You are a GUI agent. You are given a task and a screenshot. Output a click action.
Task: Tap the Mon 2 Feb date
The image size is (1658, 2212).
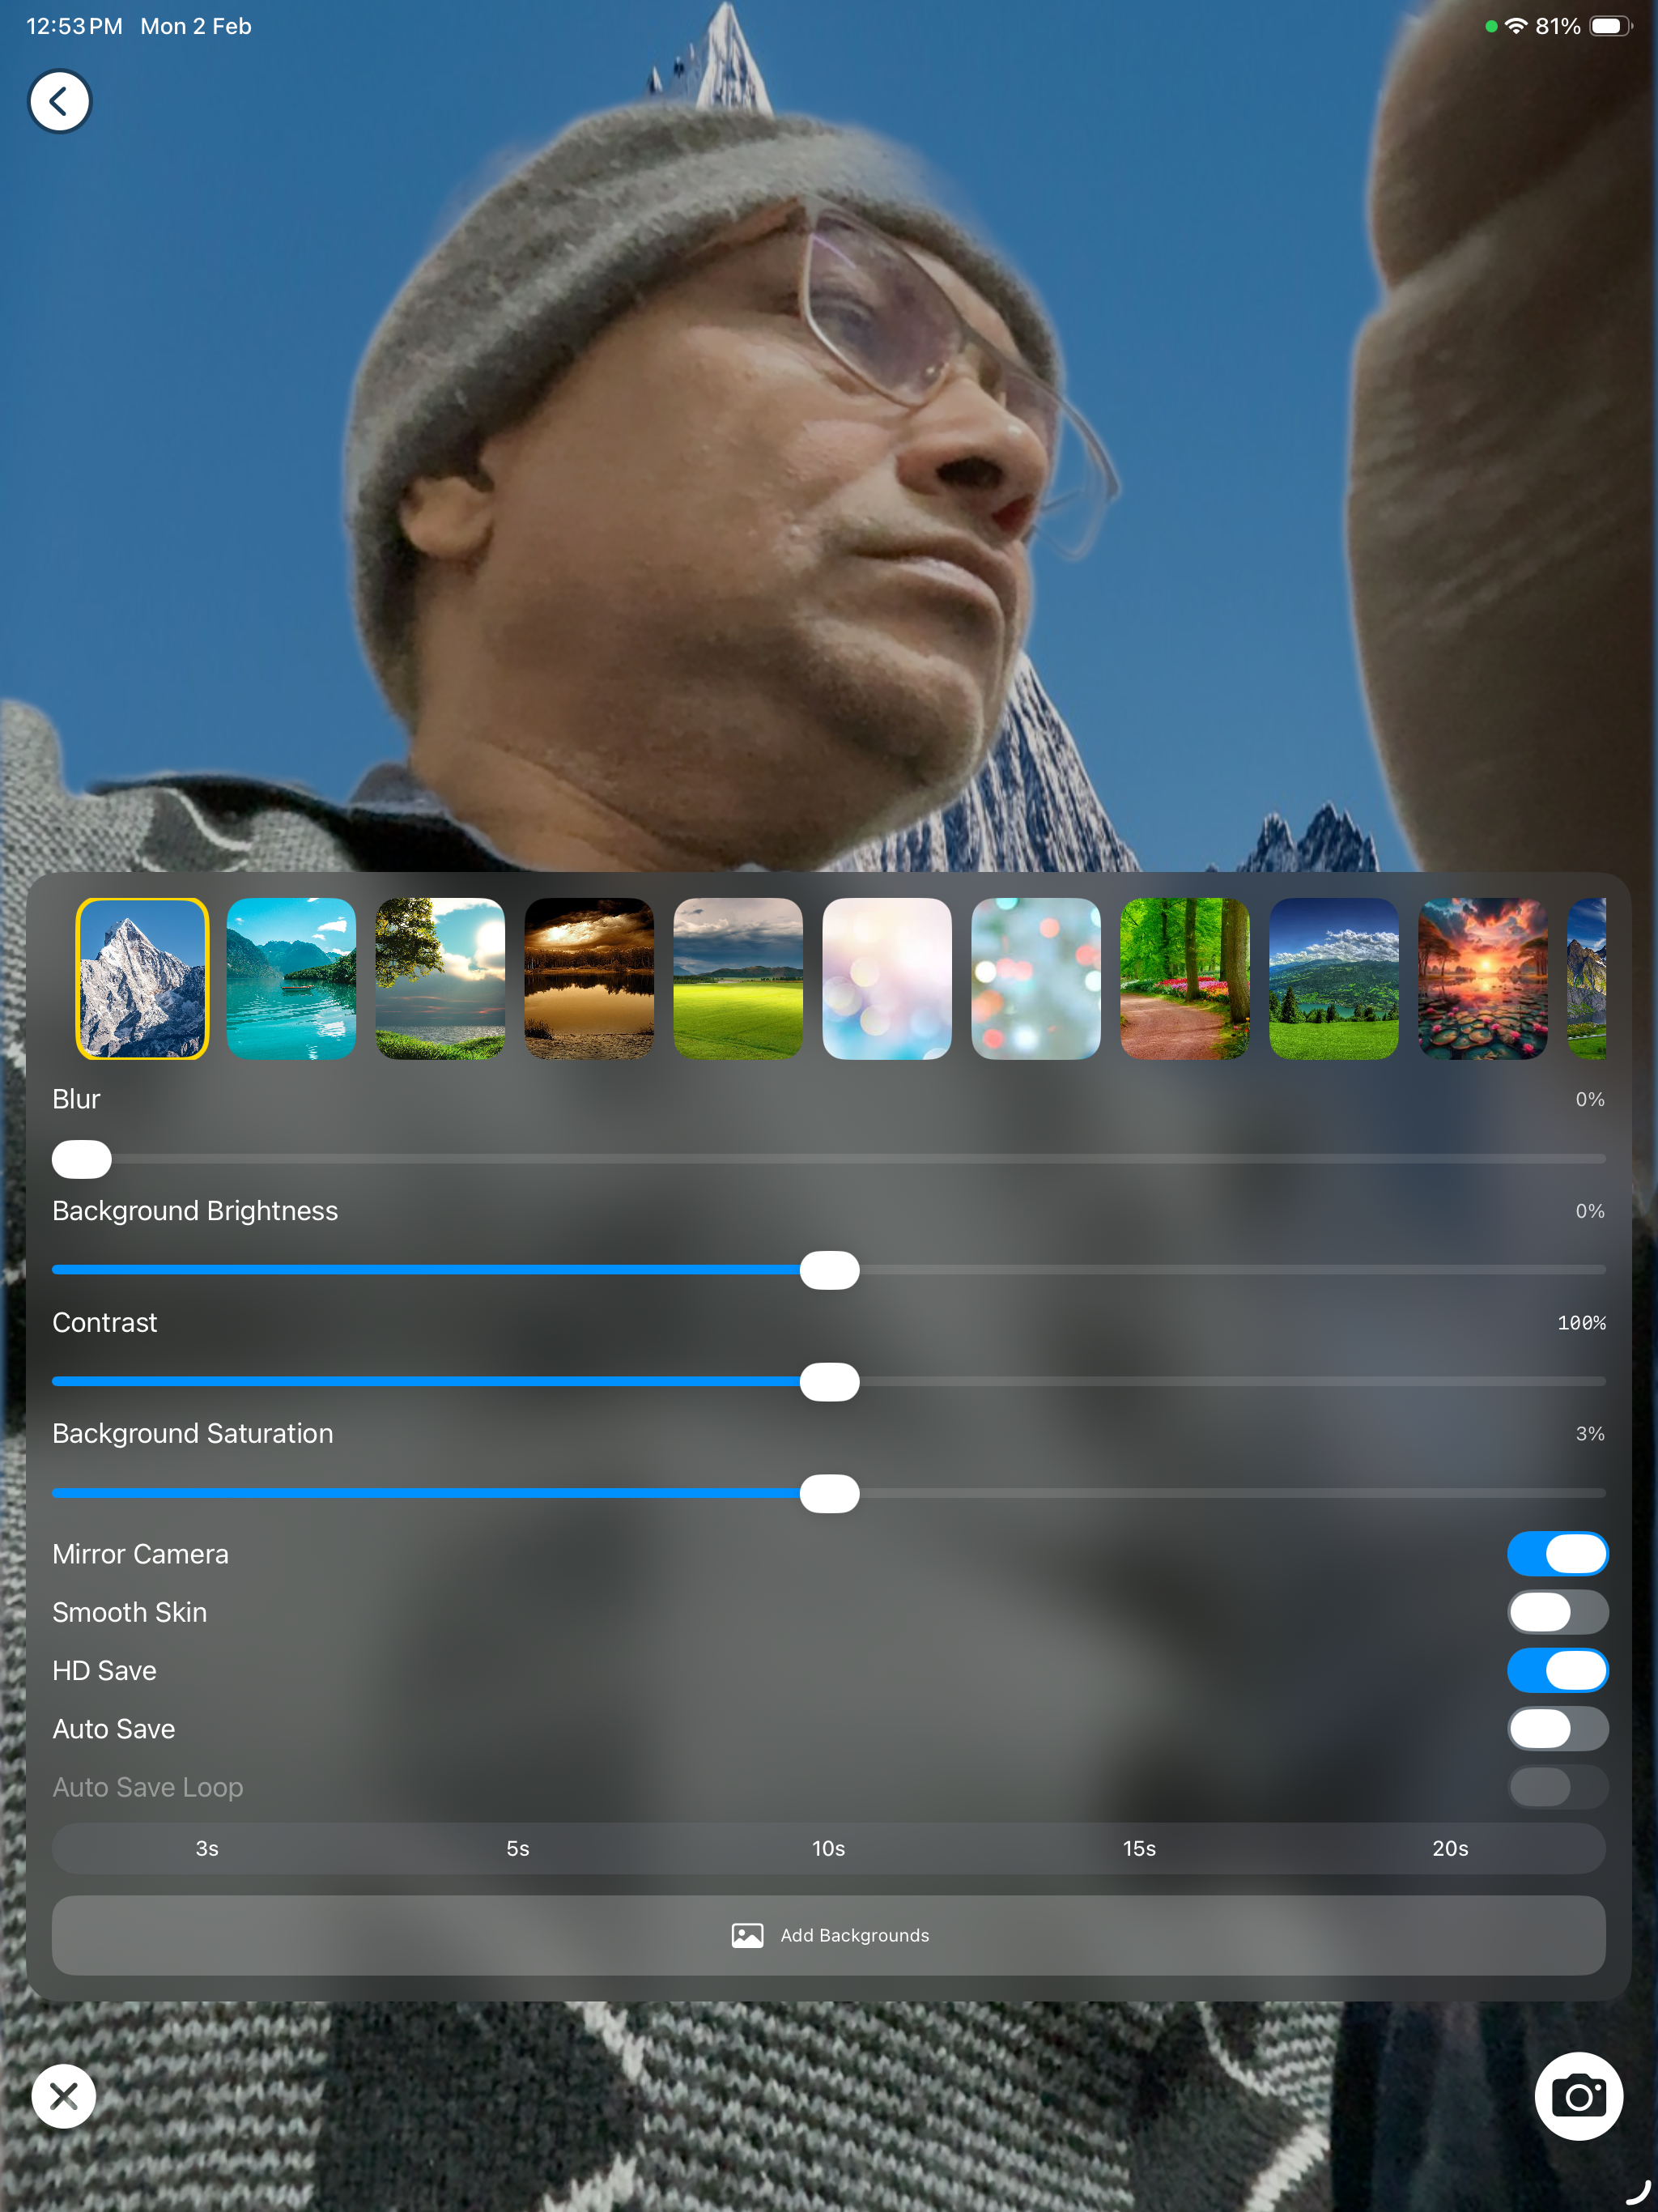pos(196,26)
